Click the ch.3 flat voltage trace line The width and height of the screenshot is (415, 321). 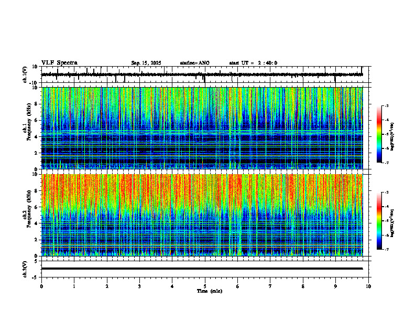pos(202,269)
